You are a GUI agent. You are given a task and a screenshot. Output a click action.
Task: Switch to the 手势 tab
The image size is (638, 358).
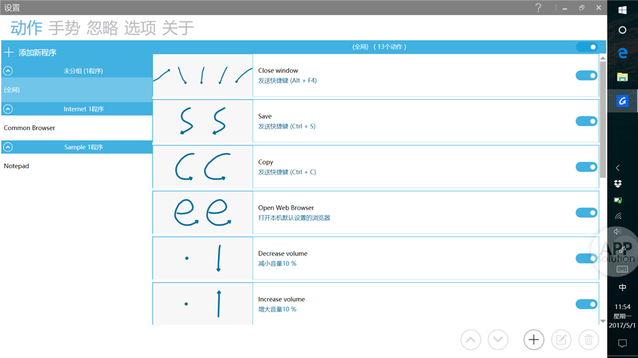[64, 28]
